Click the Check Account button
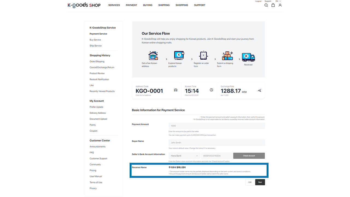 249,156
